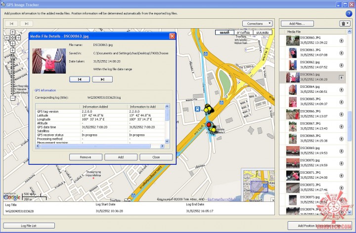Click the red selected map pin
This screenshot has width=356, height=233.
point(209,125)
